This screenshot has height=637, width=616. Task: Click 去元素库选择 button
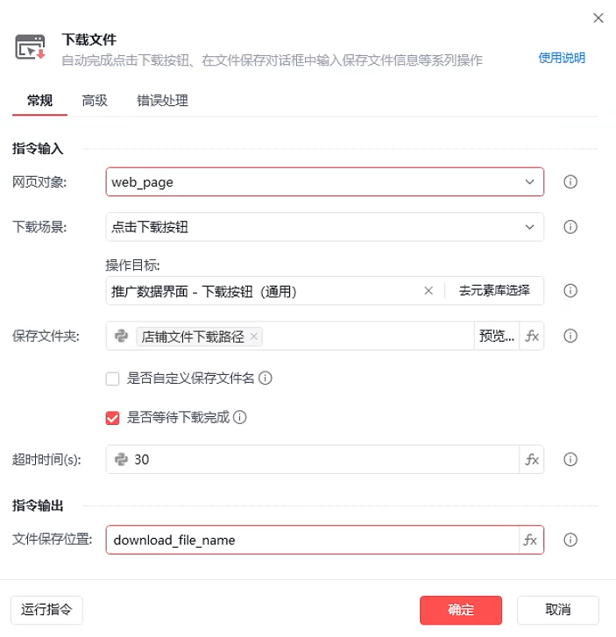[493, 291]
